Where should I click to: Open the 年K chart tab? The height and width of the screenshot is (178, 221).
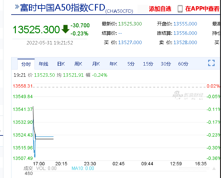(x=113, y=64)
